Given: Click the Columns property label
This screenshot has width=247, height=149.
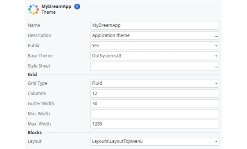Looking at the screenshot, I should [x=37, y=93].
